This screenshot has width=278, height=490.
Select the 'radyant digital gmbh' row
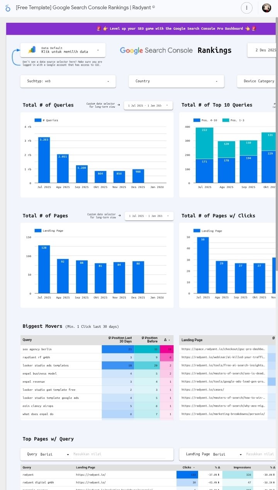[x=149, y=482]
